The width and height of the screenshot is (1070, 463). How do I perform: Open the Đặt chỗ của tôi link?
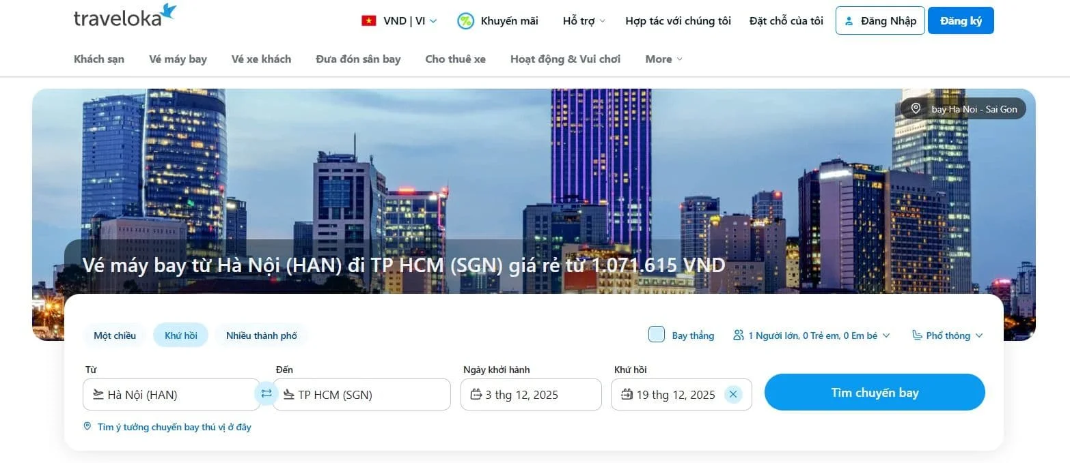tap(785, 20)
